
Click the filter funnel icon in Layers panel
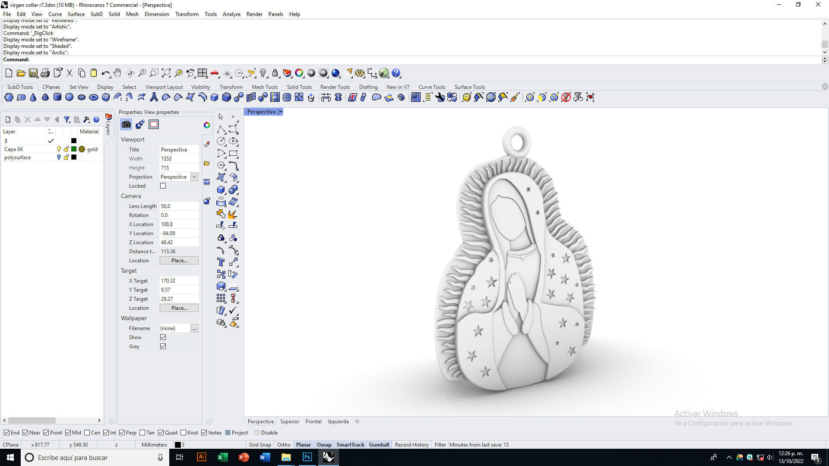click(x=67, y=120)
